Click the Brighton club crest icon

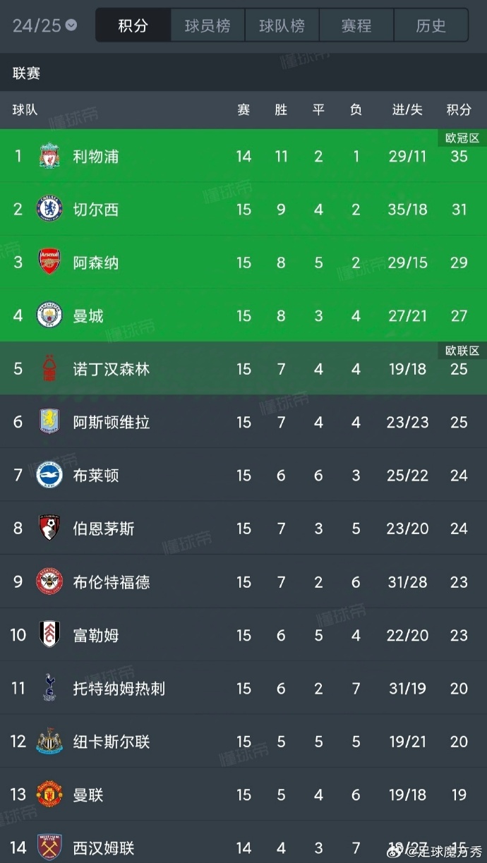49,476
